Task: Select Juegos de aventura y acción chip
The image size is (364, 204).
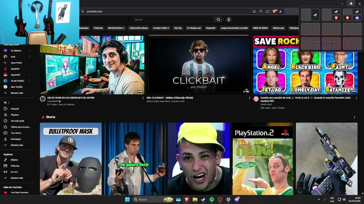Action: click(234, 28)
